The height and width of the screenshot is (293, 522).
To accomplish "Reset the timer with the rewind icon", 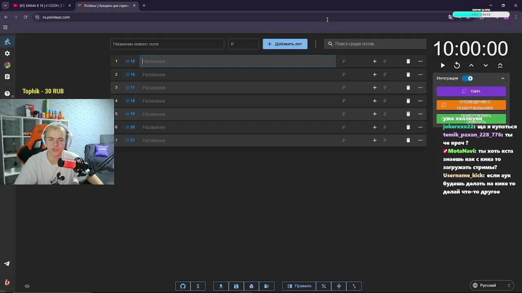I will tap(457, 66).
